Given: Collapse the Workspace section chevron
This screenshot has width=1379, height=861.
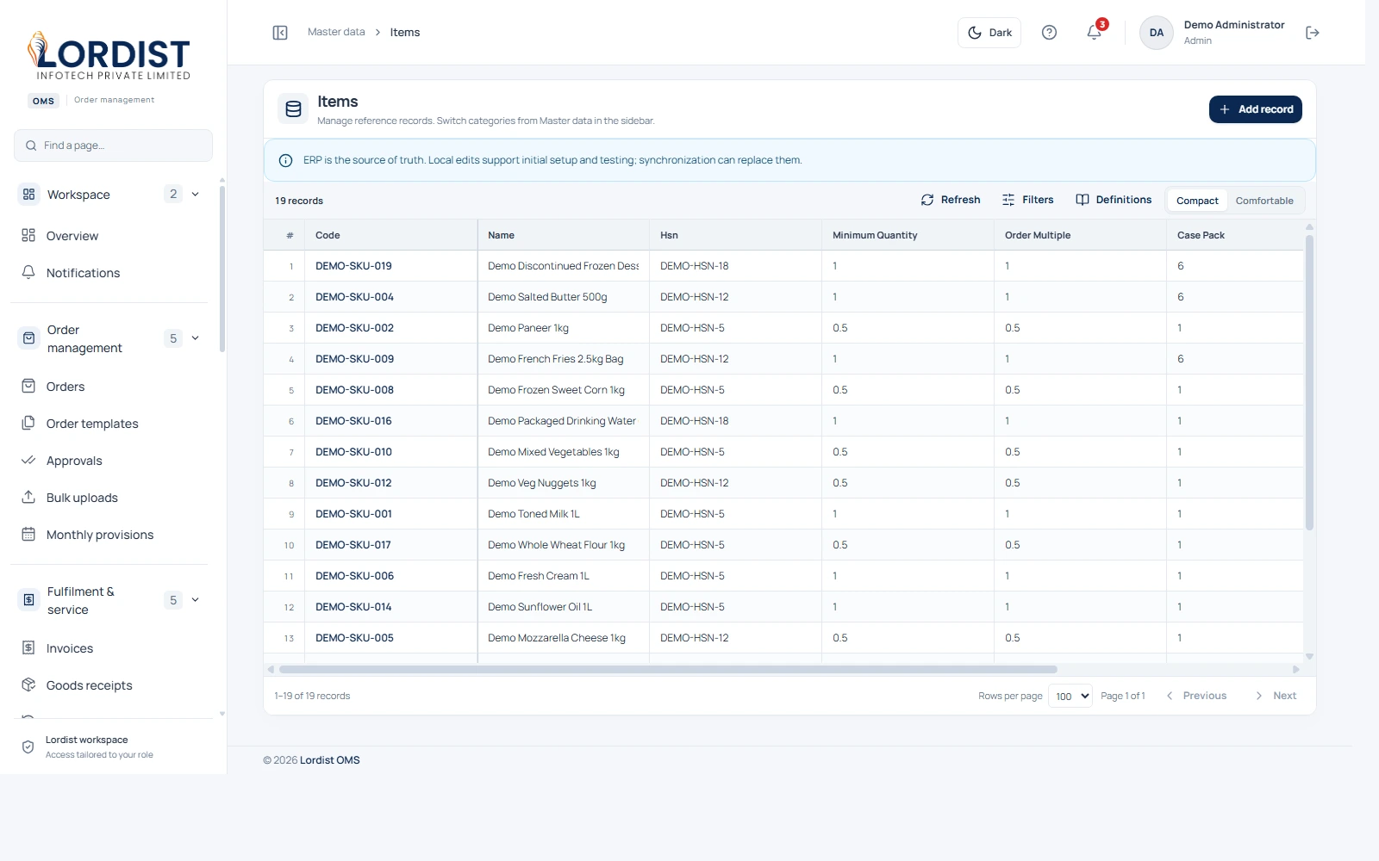Looking at the screenshot, I should click(196, 195).
